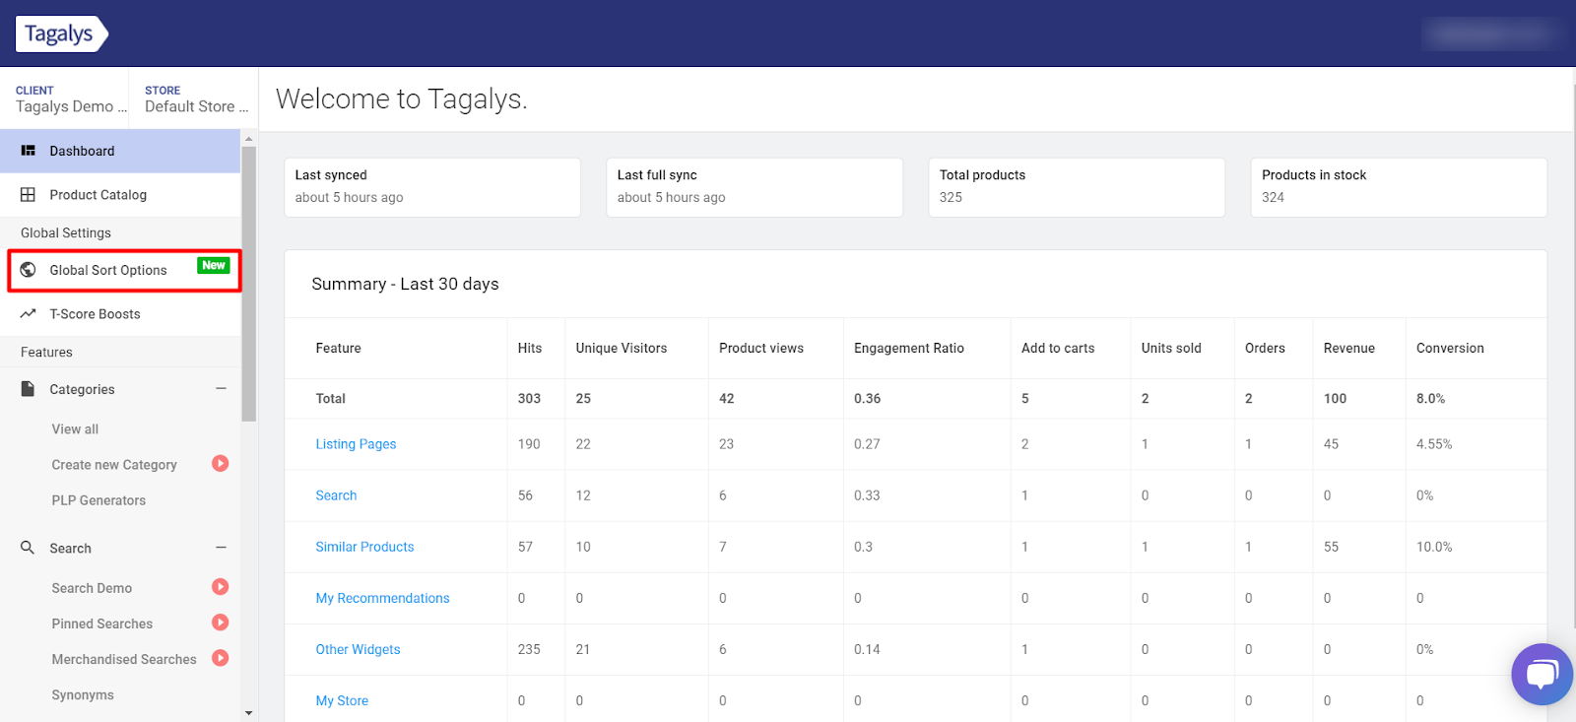Click the 8.0% total conversion value
This screenshot has height=722, width=1576.
coord(1430,398)
